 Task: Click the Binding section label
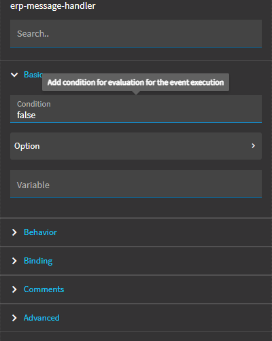click(38, 261)
